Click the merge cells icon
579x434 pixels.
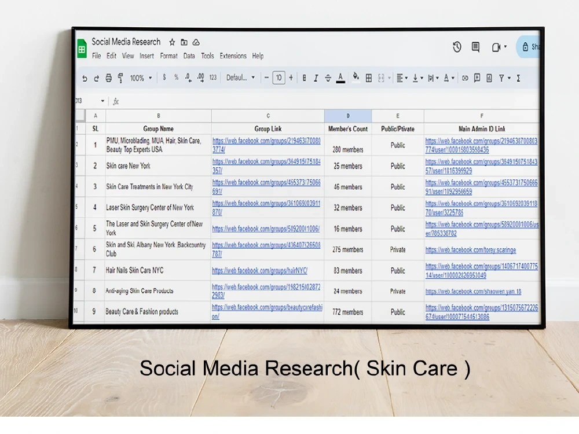(381, 78)
